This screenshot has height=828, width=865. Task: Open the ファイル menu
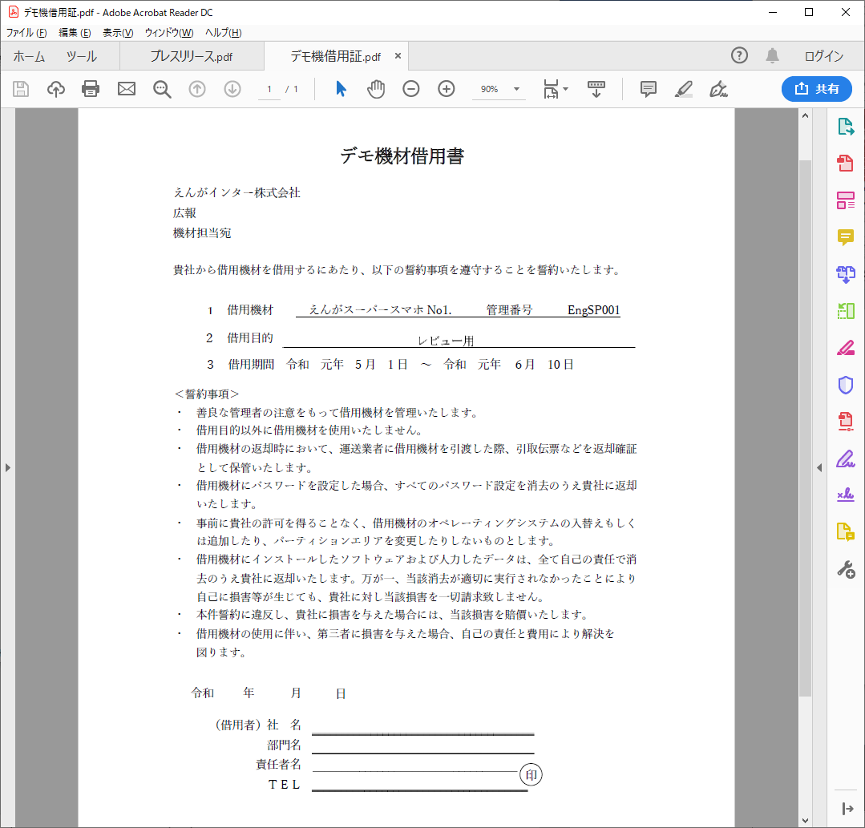coord(26,33)
